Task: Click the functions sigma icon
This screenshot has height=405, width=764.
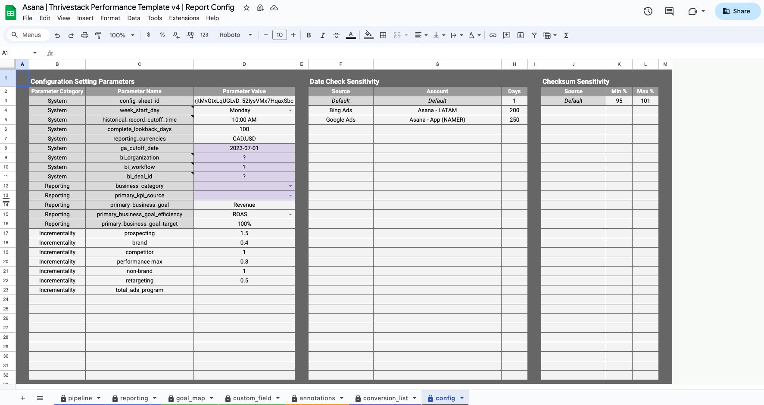Action: (x=566, y=35)
